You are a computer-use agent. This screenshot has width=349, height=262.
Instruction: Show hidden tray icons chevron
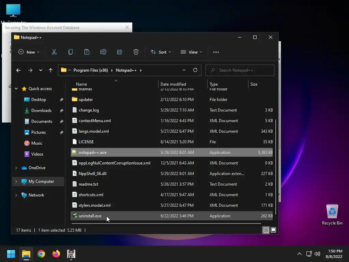300,254
